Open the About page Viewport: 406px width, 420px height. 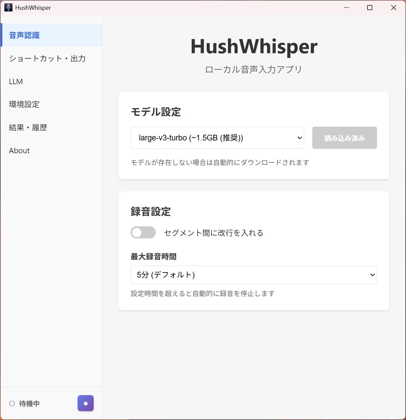click(x=19, y=151)
